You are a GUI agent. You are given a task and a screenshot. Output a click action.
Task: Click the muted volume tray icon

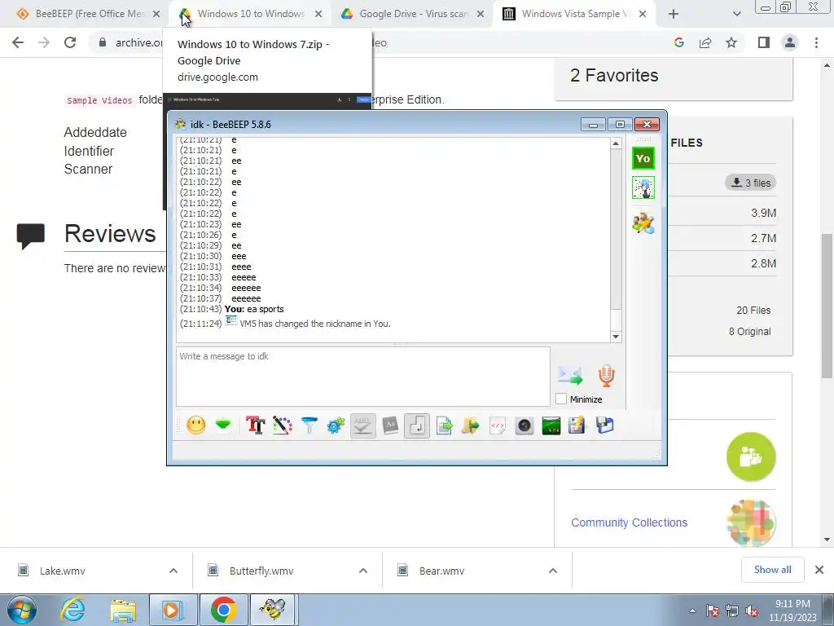point(752,611)
